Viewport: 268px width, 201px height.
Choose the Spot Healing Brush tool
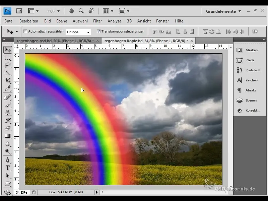pos(8,97)
